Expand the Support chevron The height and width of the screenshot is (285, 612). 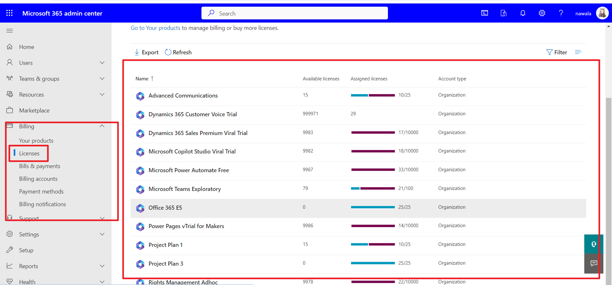(x=102, y=218)
